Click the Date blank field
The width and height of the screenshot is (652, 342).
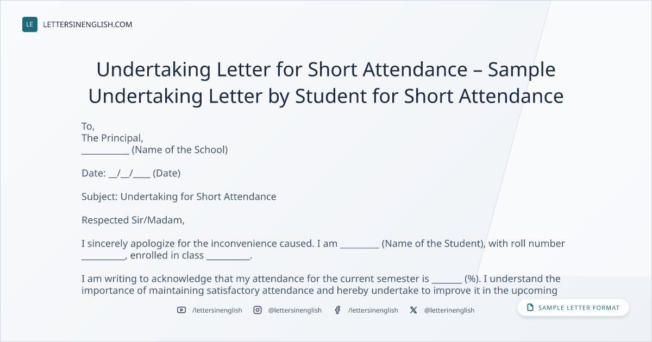point(129,174)
